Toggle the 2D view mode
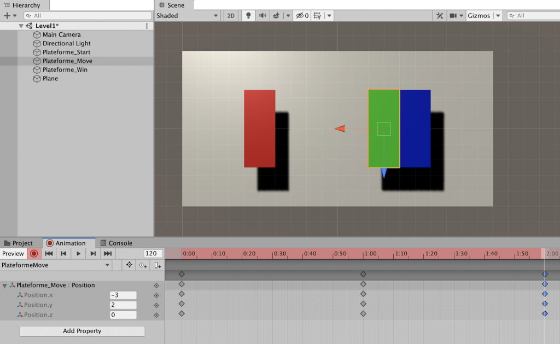Screen dimensions: 560x344 [231, 16]
